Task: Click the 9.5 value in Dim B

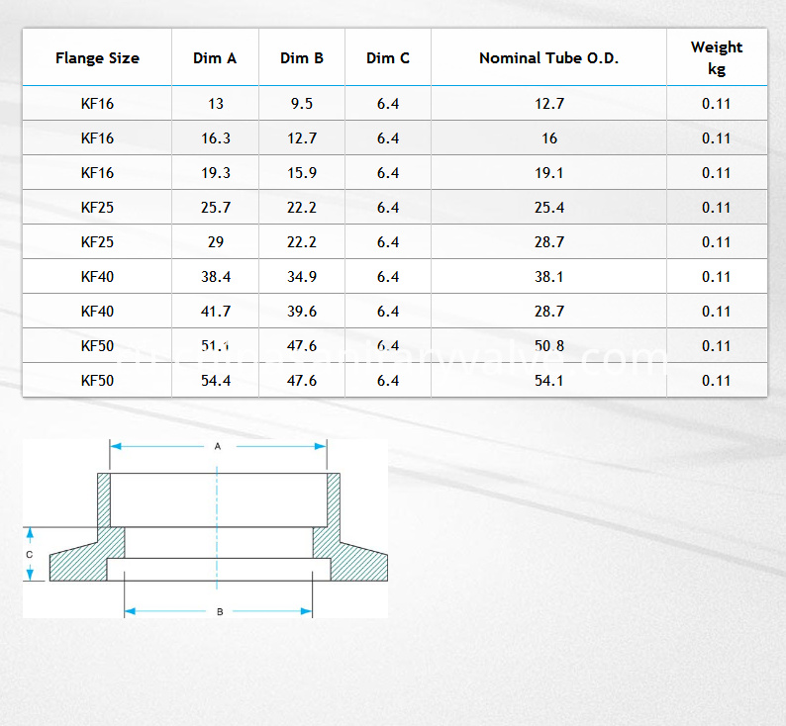Action: [x=302, y=104]
